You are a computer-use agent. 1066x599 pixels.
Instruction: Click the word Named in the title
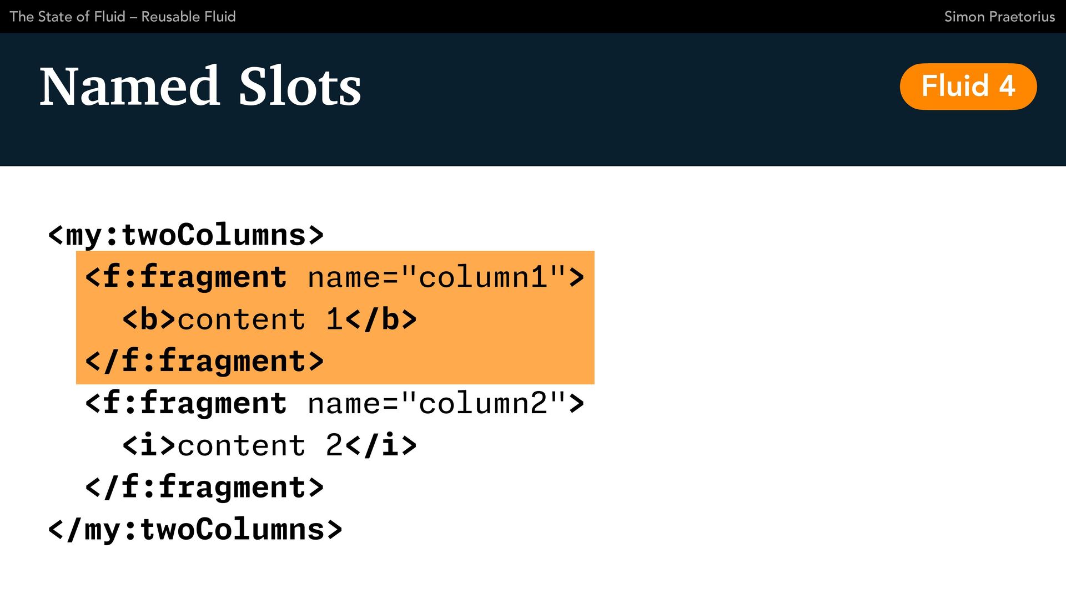tap(130, 87)
